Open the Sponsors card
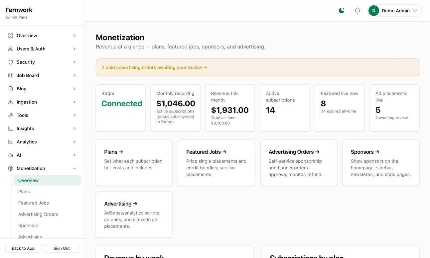Screen dimensions: 430x258 pos(381,163)
